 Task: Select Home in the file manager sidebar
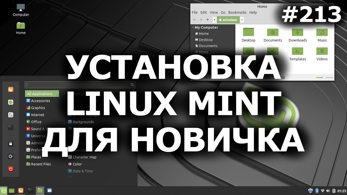[x=202, y=34]
